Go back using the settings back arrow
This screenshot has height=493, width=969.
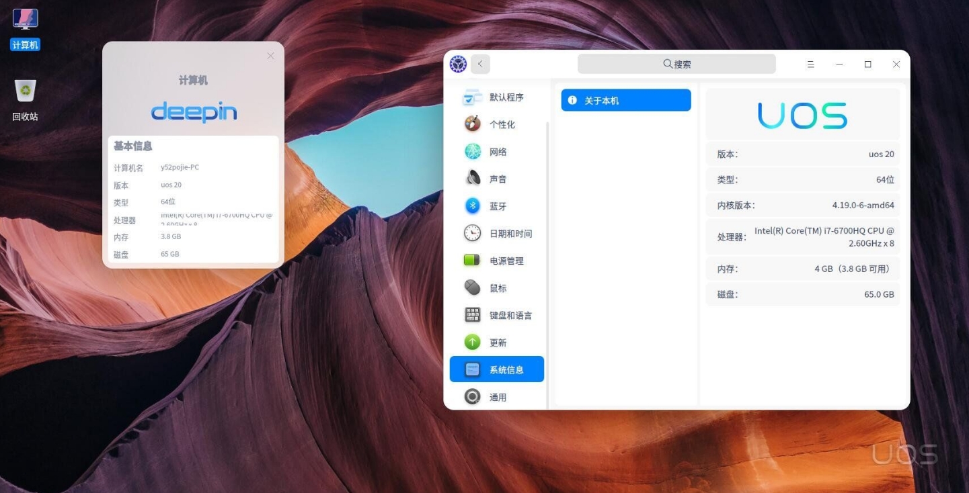pos(480,64)
